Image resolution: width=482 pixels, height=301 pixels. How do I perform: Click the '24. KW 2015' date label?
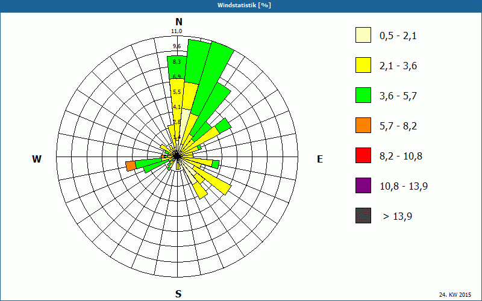(455, 294)
